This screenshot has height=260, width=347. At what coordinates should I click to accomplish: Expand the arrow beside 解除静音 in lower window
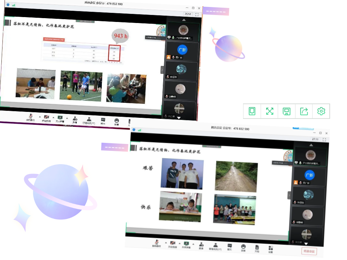pos(166,243)
